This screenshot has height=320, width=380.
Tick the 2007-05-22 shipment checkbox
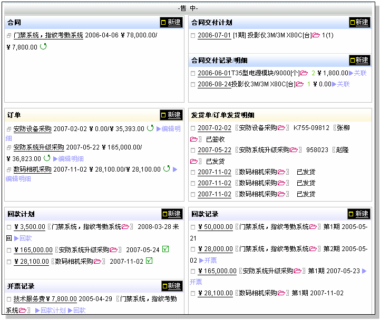[193, 150]
